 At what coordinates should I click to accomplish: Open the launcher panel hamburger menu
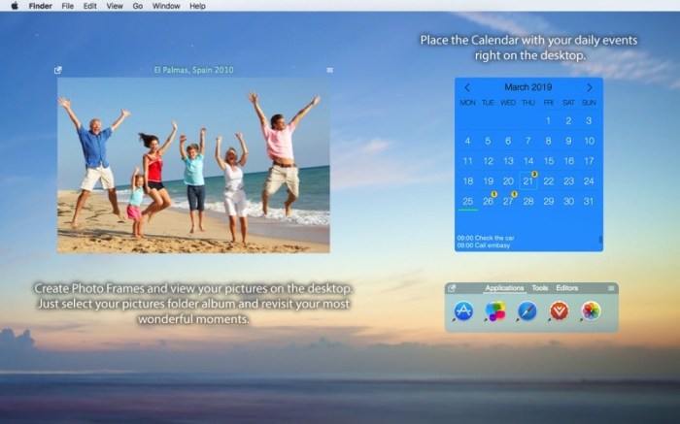pyautogui.click(x=611, y=288)
